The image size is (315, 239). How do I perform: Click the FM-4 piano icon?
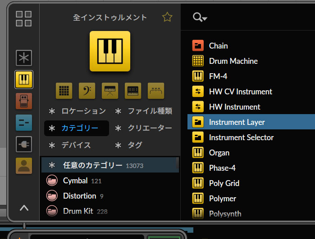pyautogui.click(x=198, y=76)
